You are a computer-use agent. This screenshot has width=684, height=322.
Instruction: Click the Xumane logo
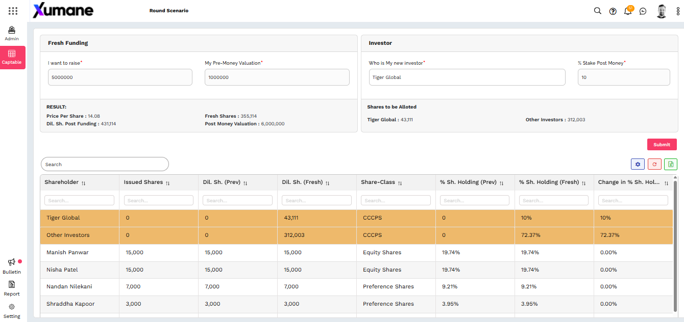coord(63,11)
